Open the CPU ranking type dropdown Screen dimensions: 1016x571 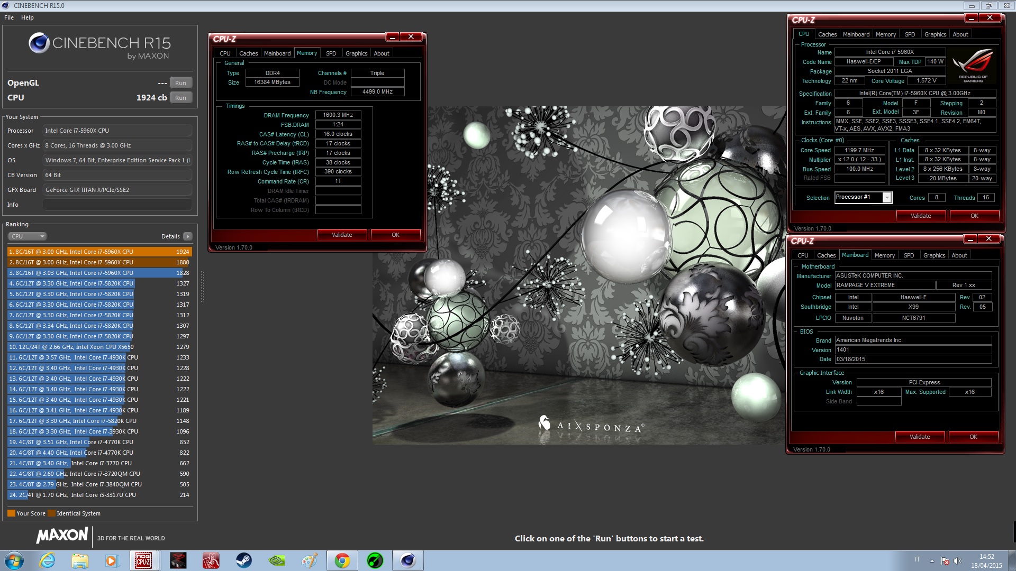[27, 236]
